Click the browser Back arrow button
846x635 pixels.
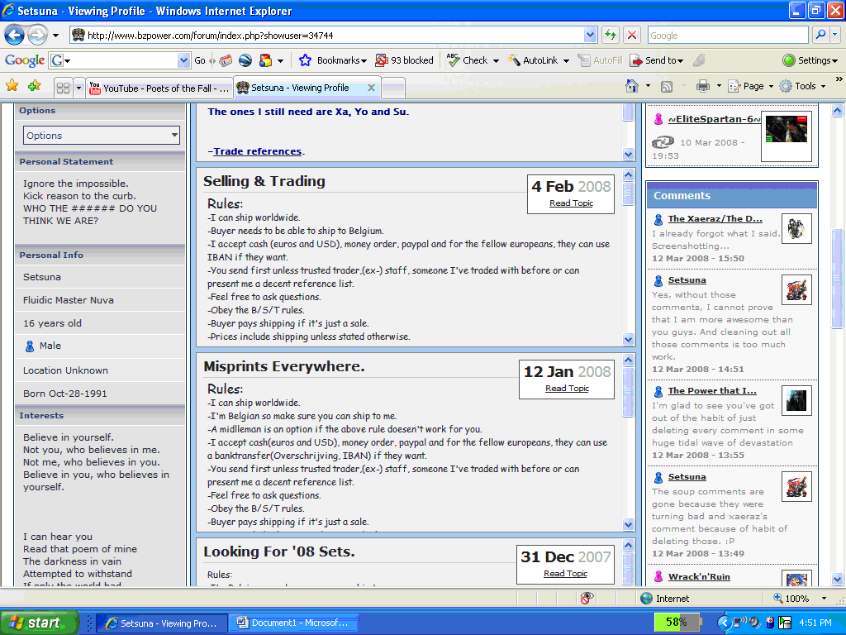coord(15,36)
